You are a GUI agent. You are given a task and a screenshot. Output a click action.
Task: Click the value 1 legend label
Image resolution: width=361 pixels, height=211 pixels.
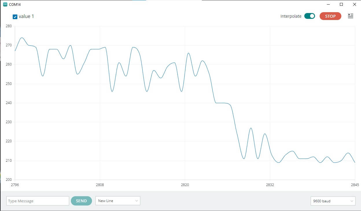(26, 17)
